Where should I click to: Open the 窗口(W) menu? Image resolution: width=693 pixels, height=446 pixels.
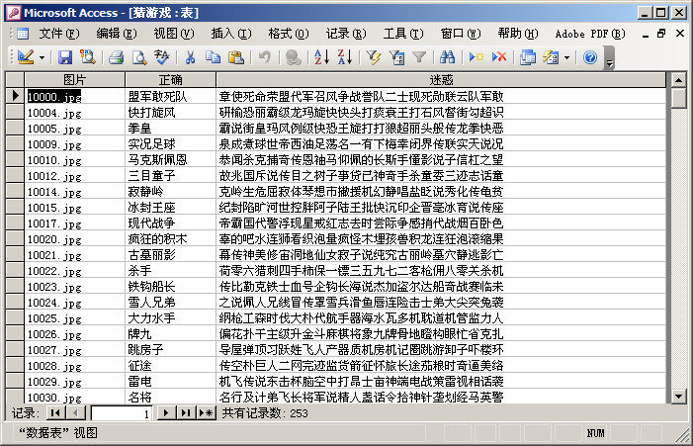pyautogui.click(x=461, y=34)
